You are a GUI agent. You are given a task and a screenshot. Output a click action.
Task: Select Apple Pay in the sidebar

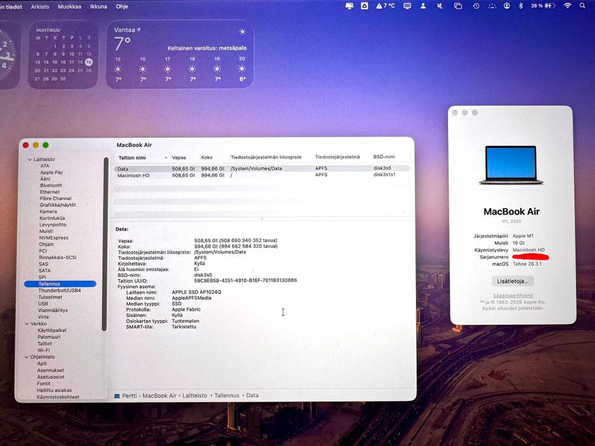click(x=51, y=172)
